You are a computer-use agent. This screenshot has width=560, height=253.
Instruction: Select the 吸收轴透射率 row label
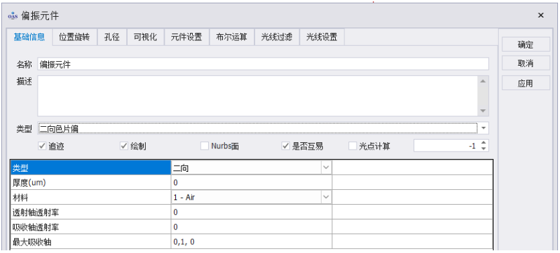point(91,227)
